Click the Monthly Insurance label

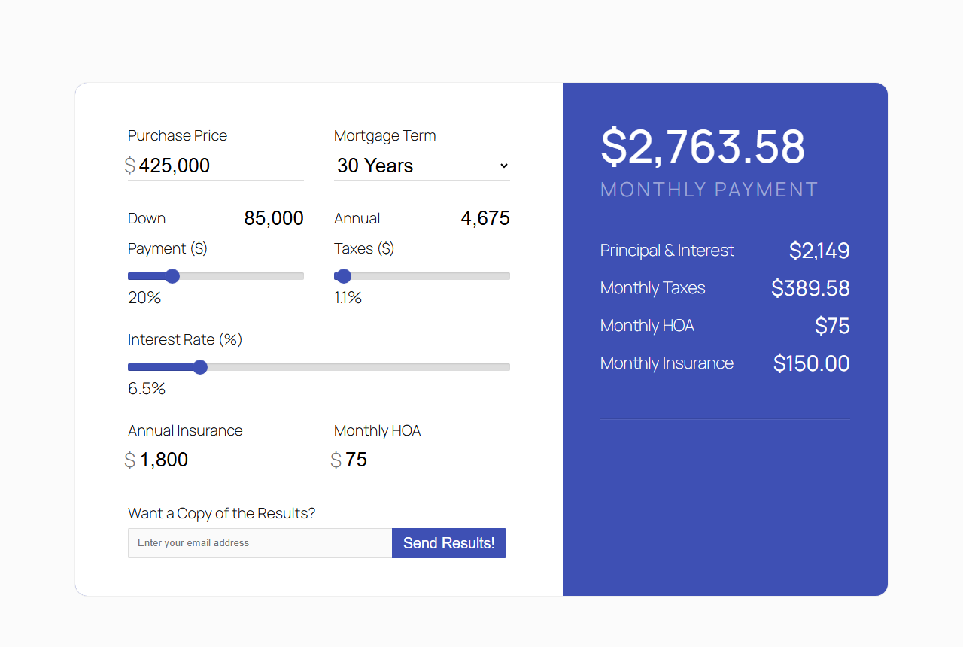click(x=667, y=363)
